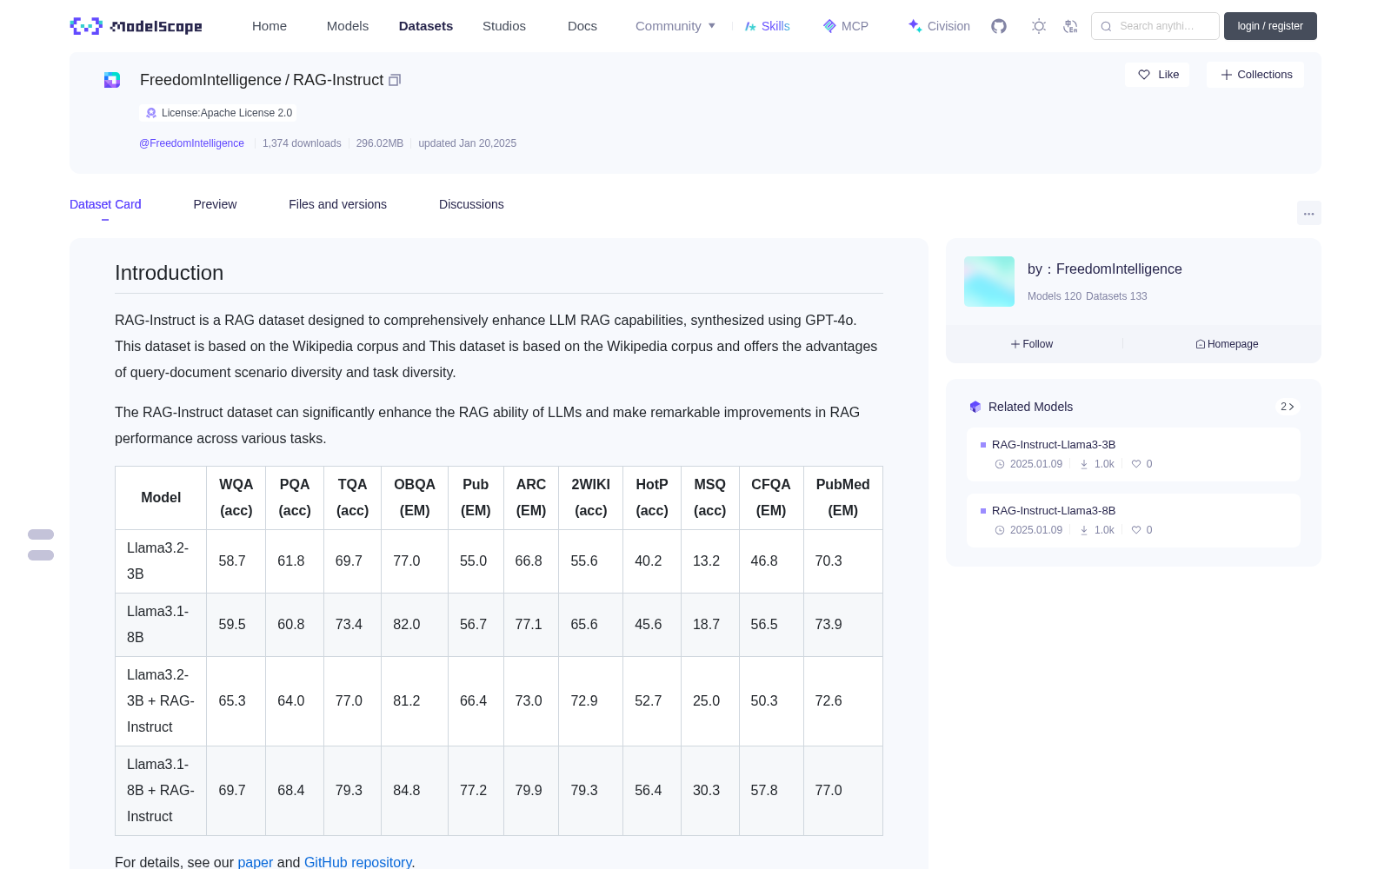This screenshot has height=869, width=1391.
Task: Click the FreedomIntelligence organization avatar
Action: 989,282
